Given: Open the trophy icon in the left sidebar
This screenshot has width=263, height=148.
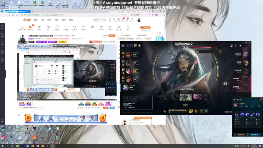Looking at the screenshot, I should click(x=2, y=60).
